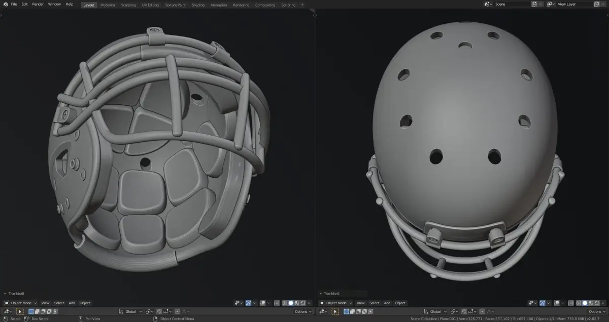Switch to the Compositing workspace tab
Viewport: 609px width, 322px height.
(x=265, y=5)
